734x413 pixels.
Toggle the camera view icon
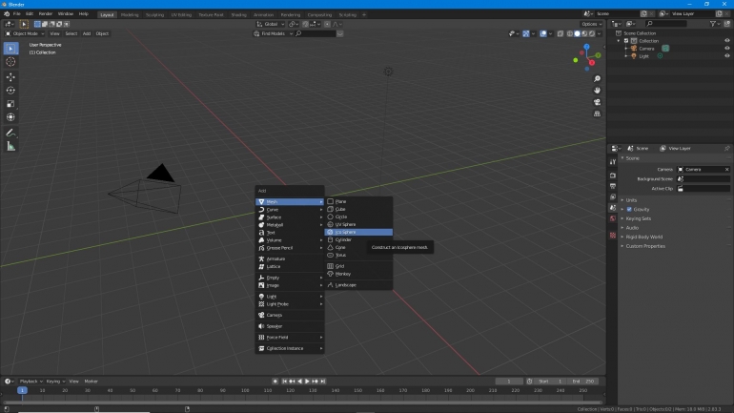tap(597, 102)
